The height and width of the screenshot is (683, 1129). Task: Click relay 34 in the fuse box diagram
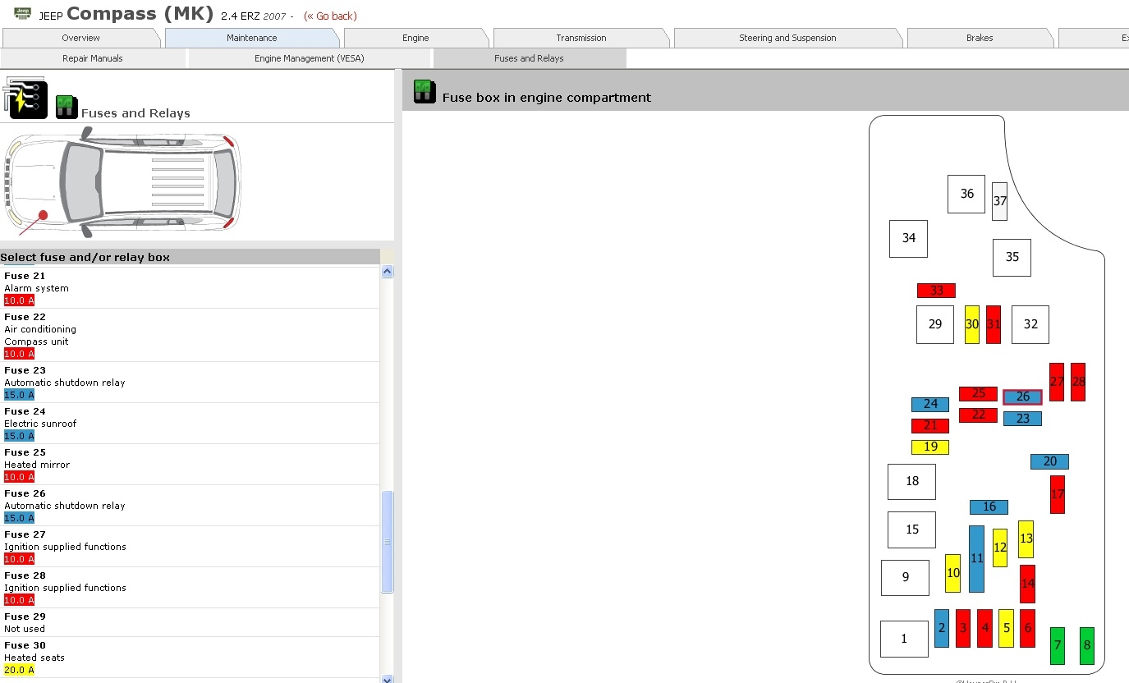tap(908, 238)
